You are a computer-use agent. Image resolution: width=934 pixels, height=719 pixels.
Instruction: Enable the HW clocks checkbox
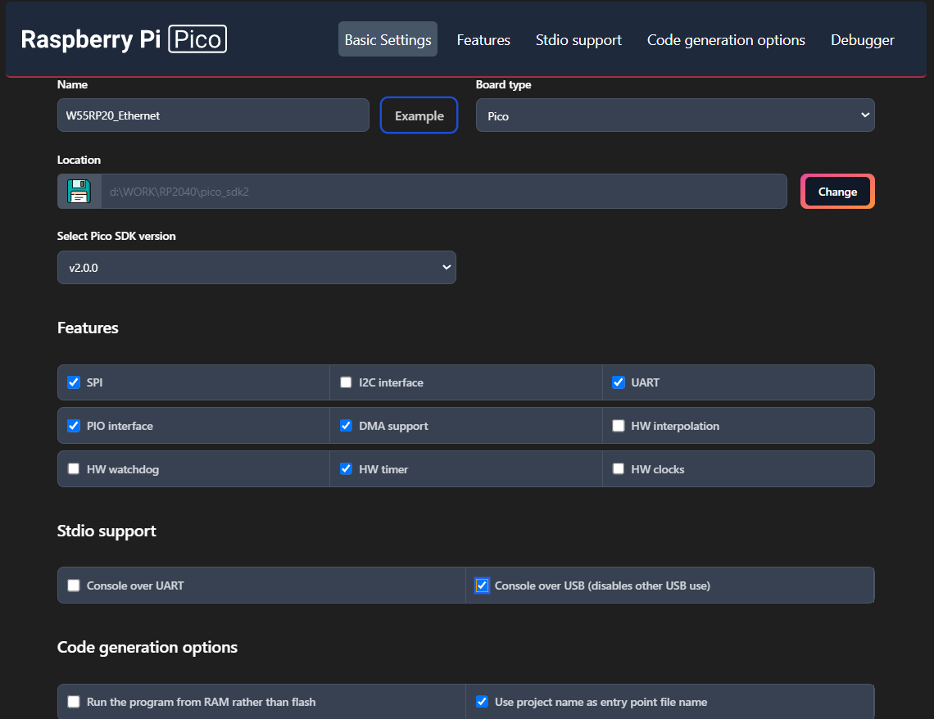point(619,469)
